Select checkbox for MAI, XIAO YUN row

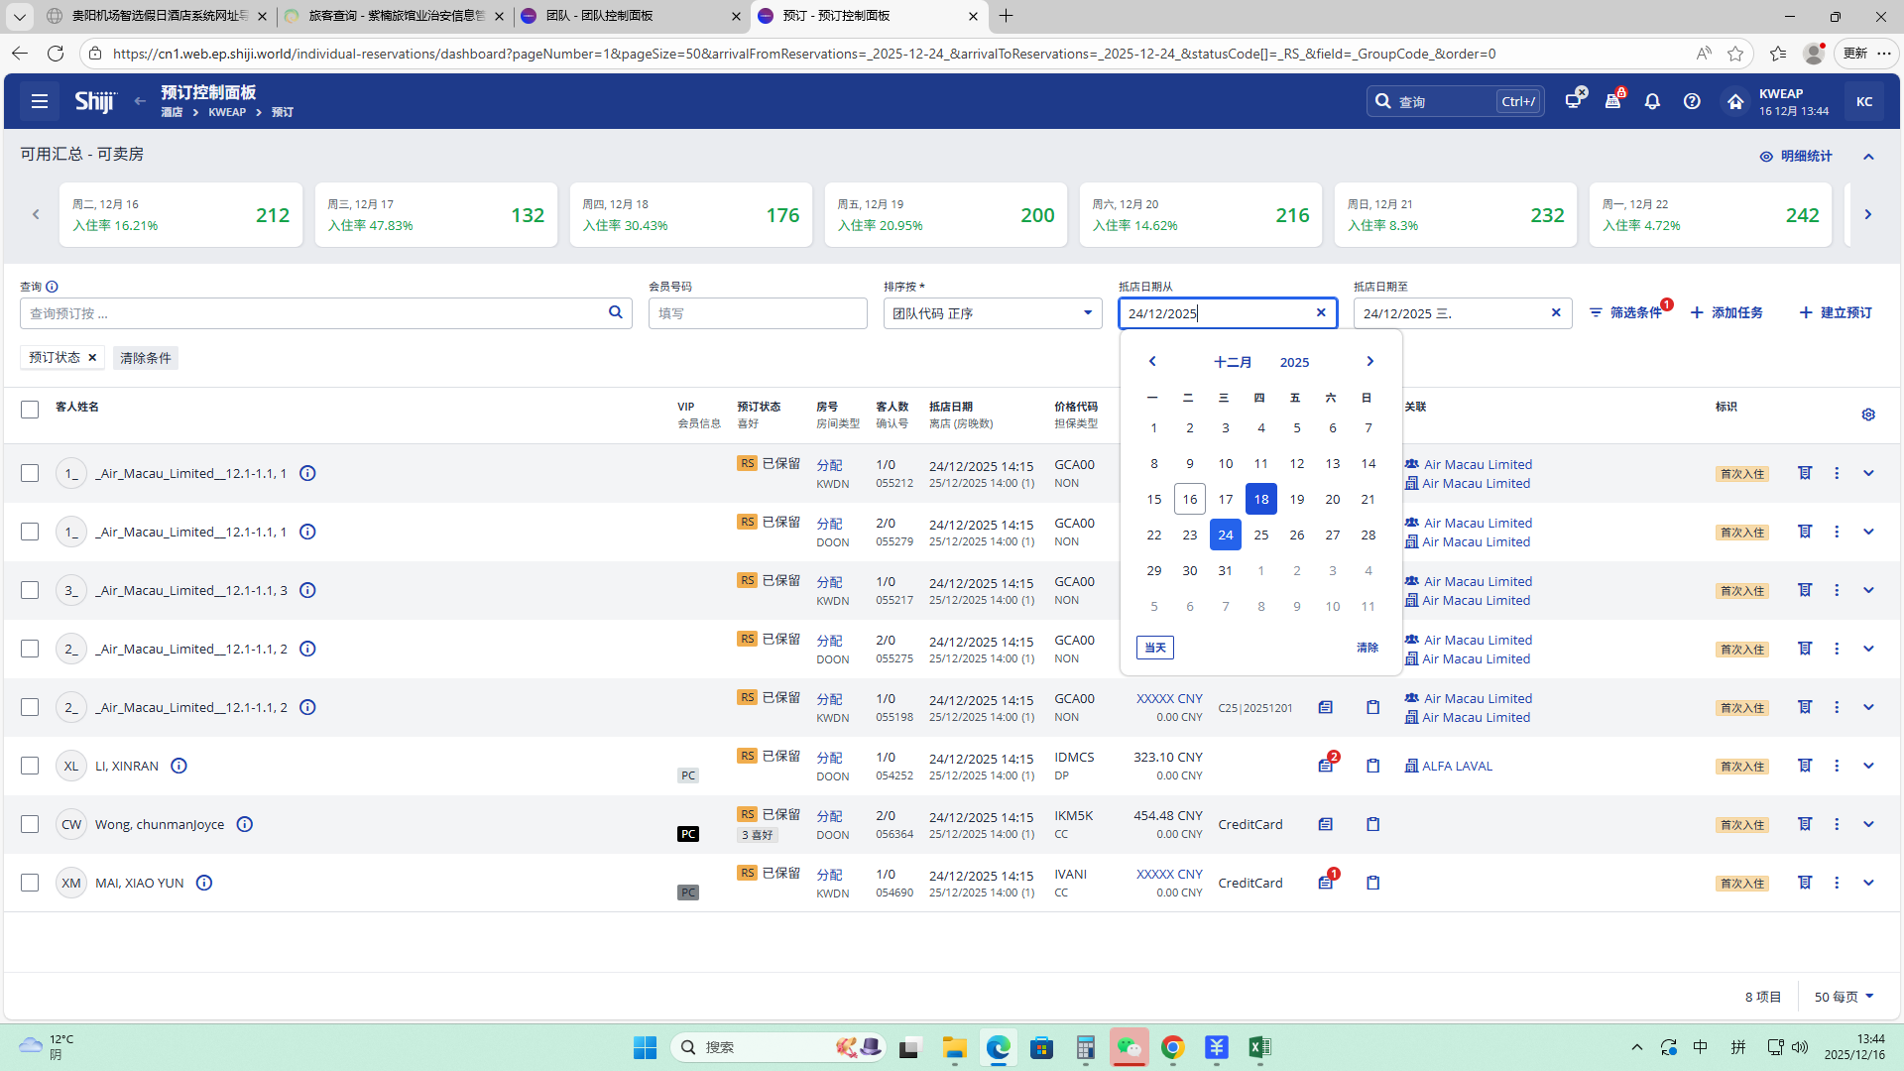pyautogui.click(x=30, y=883)
